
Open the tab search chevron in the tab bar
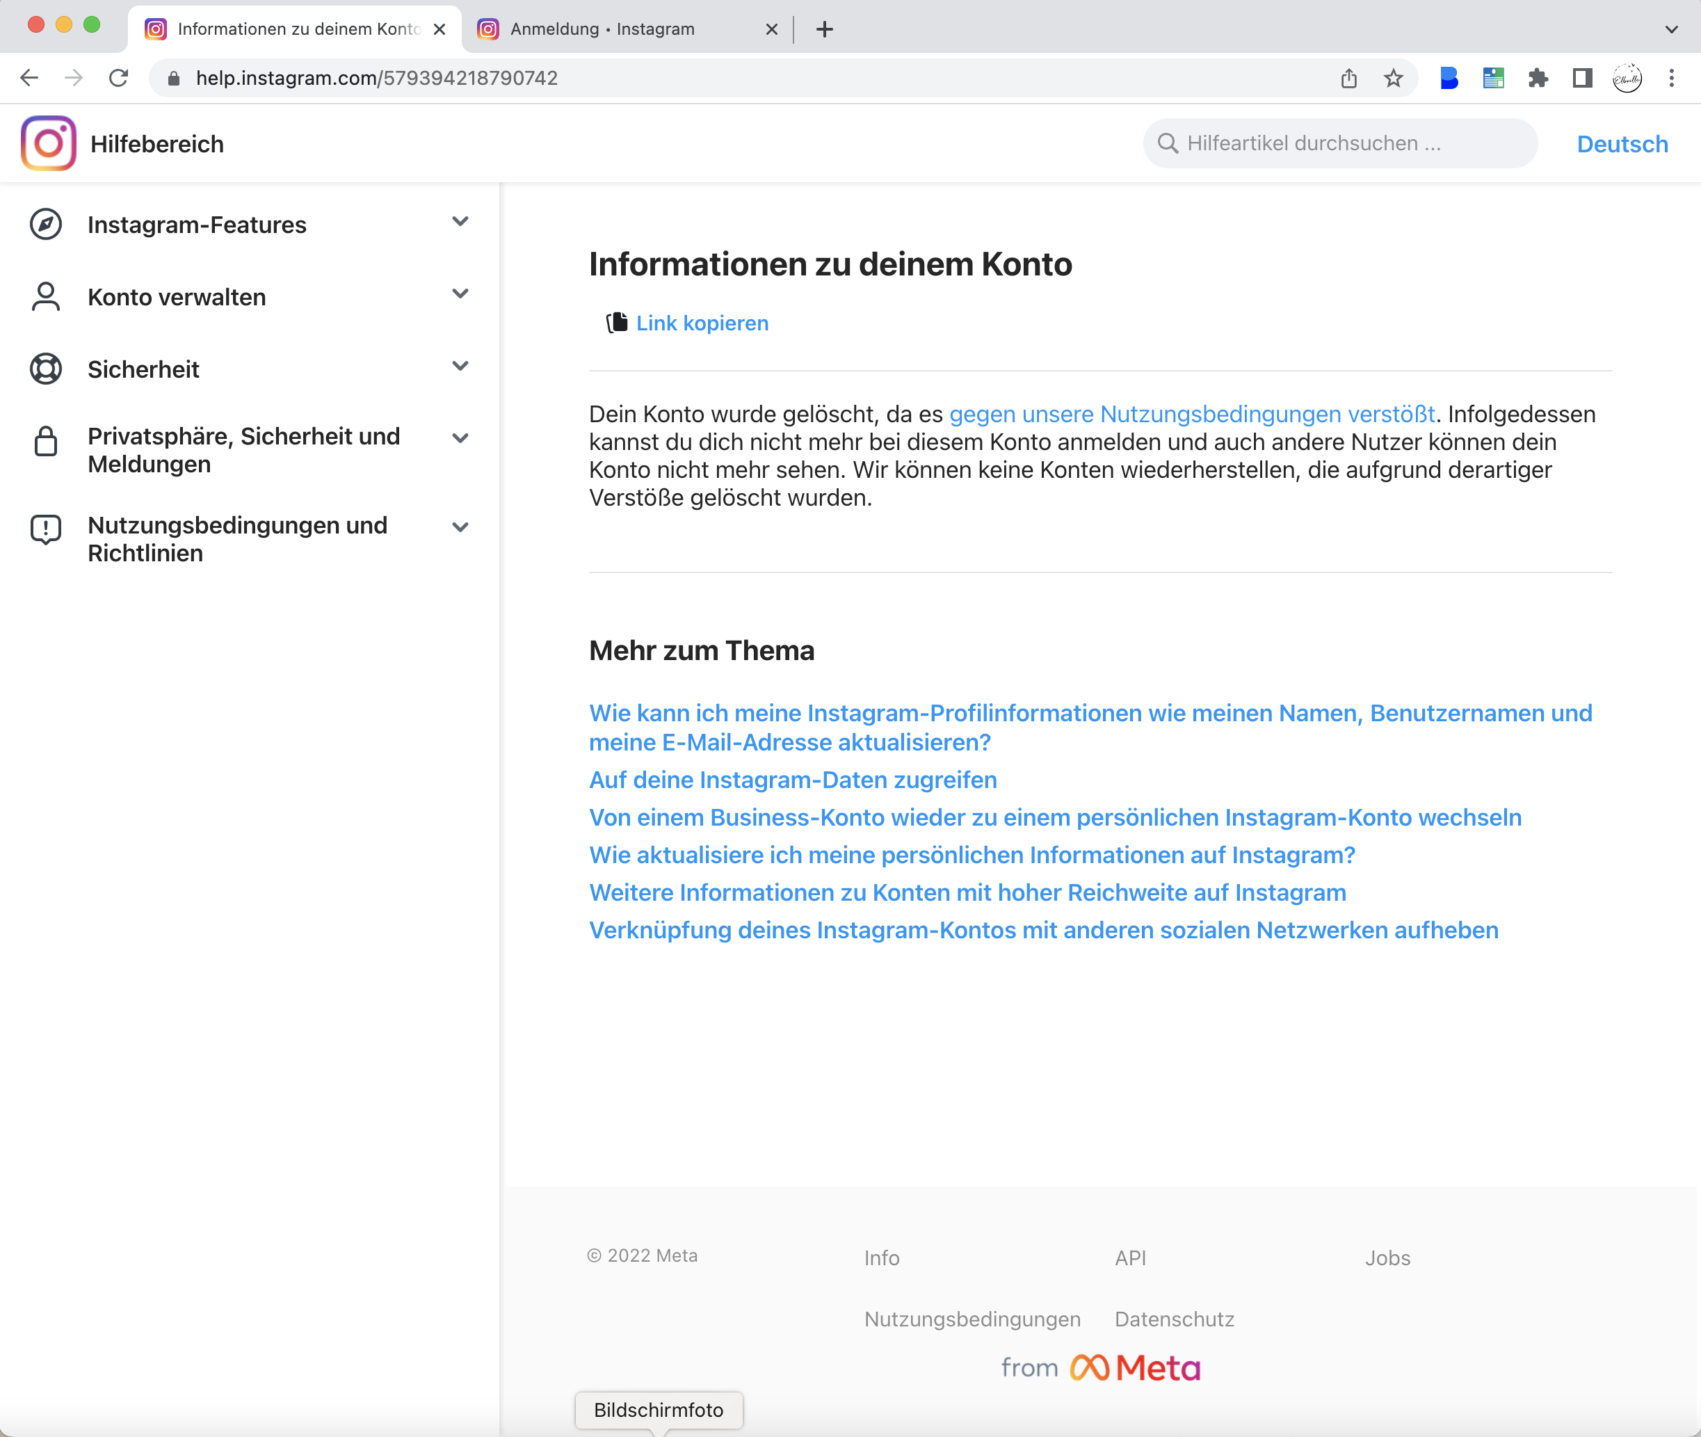1672,29
